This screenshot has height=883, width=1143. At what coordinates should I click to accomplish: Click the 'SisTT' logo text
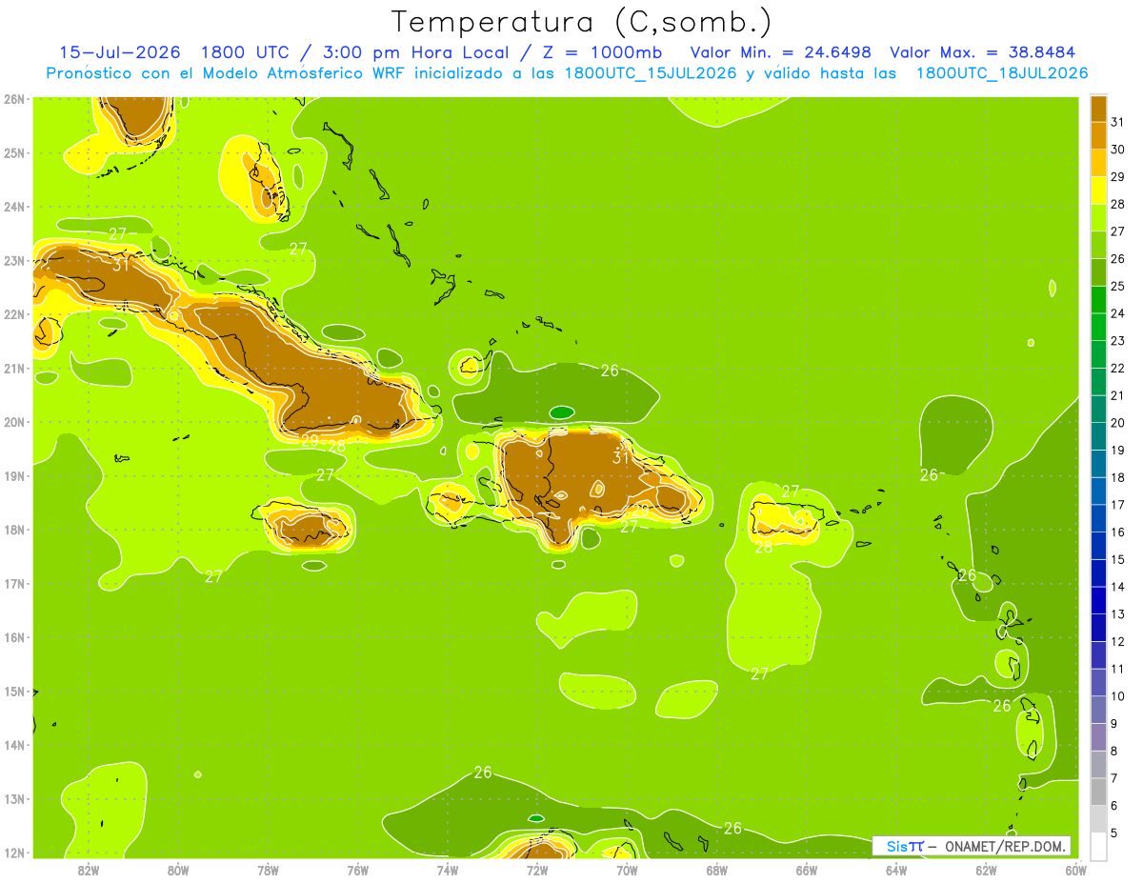(x=905, y=846)
